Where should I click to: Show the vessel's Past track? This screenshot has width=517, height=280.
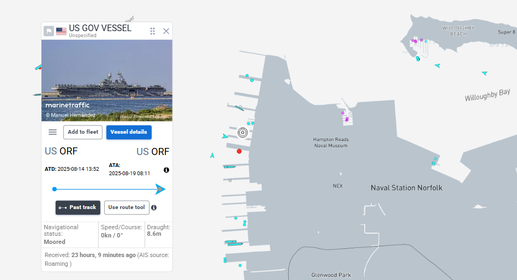tap(78, 207)
